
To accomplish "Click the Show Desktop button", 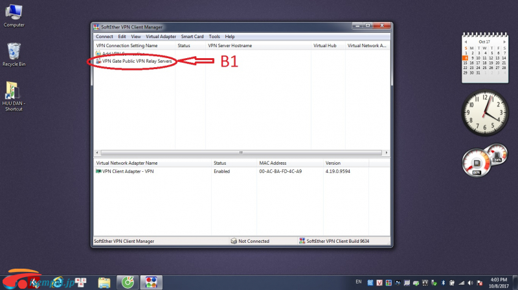I will pos(515,283).
